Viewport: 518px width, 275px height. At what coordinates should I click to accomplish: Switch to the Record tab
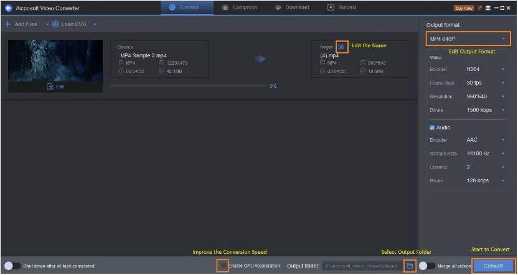[342, 7]
